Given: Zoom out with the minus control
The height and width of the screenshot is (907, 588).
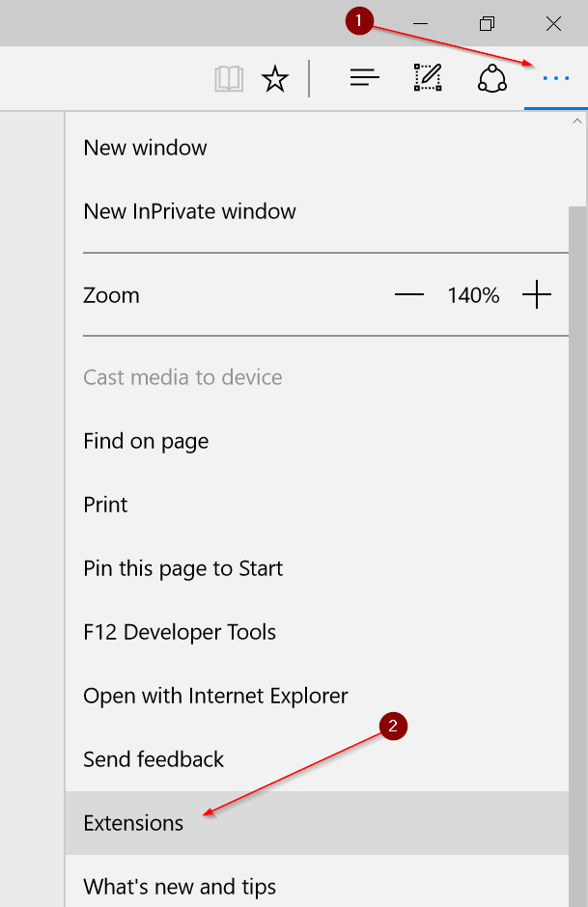Looking at the screenshot, I should (408, 294).
